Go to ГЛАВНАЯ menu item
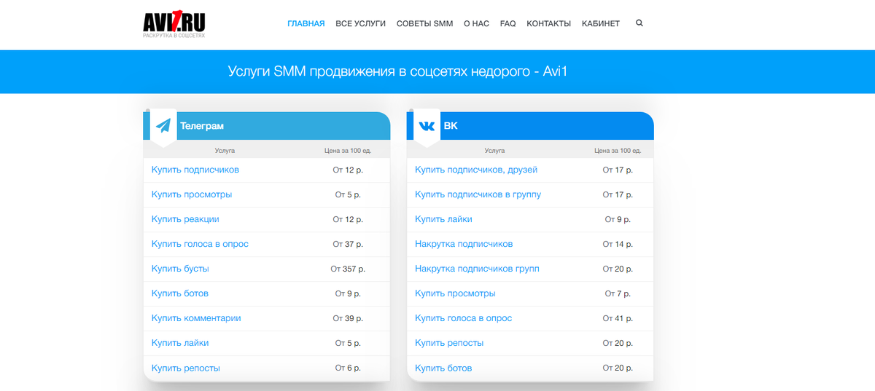875x391 pixels. click(x=306, y=23)
